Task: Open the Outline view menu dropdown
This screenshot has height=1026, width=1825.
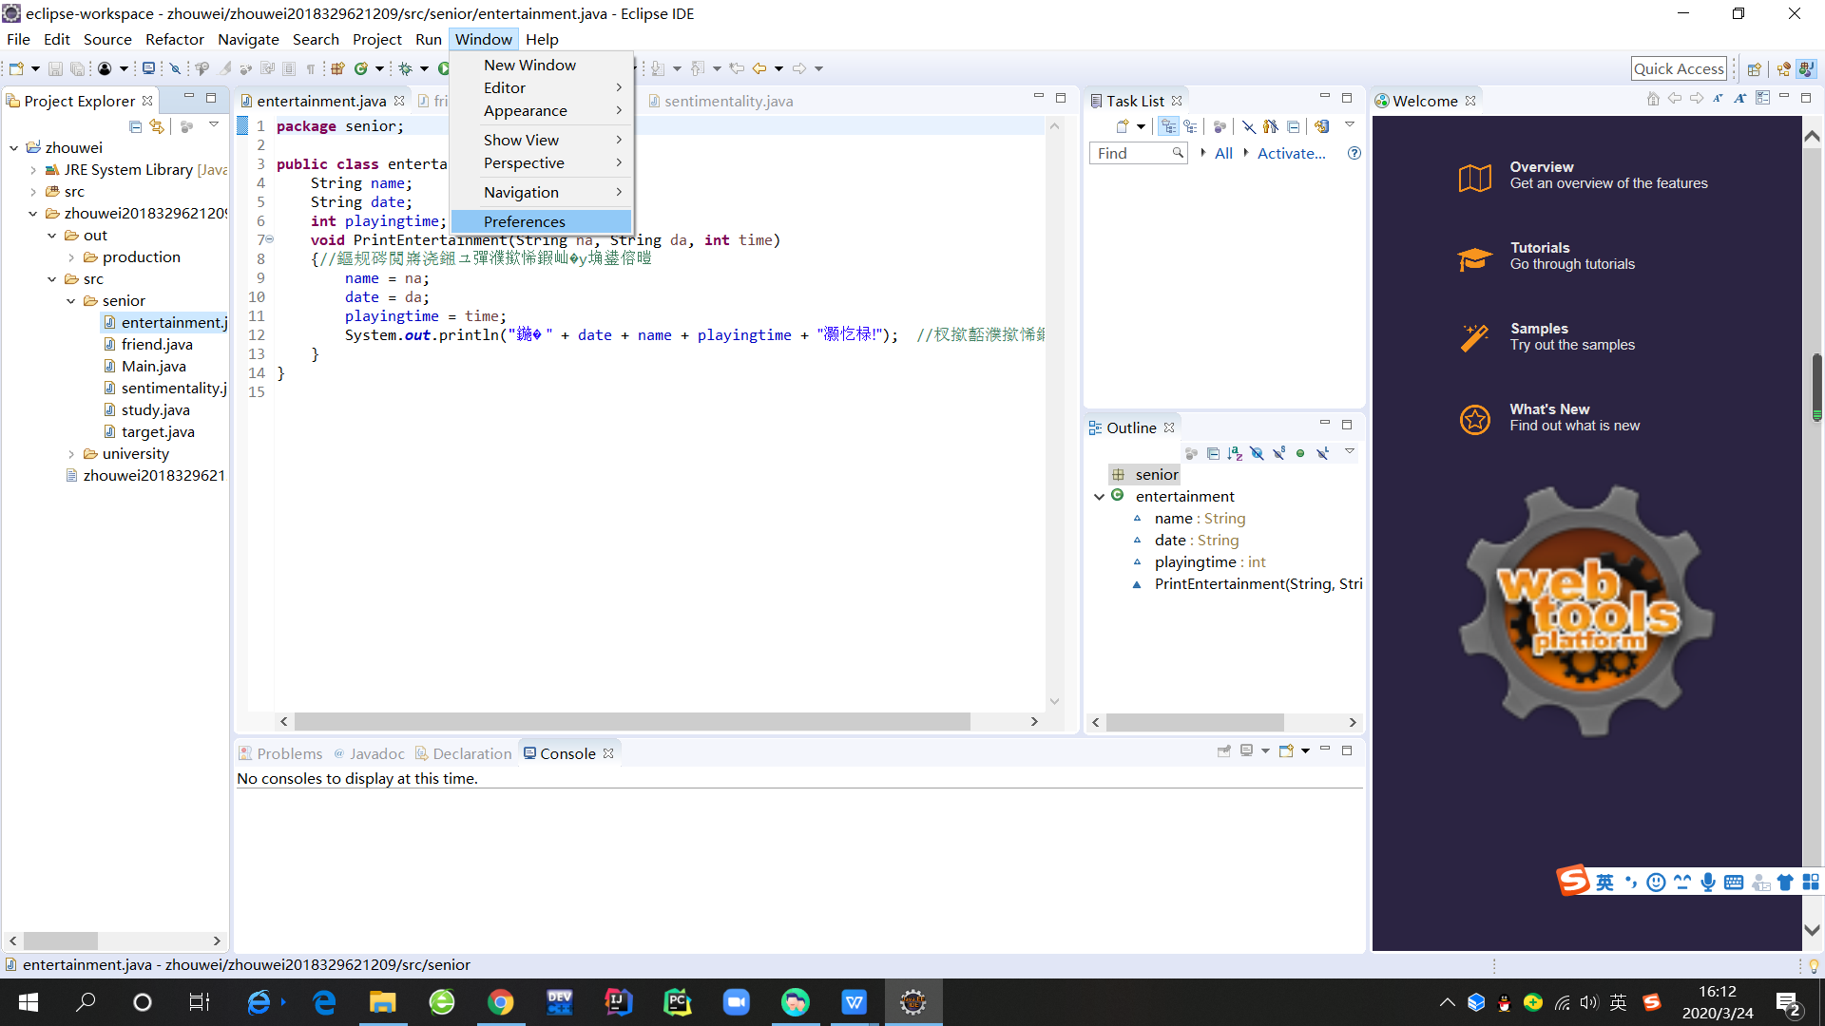Action: coord(1349,452)
